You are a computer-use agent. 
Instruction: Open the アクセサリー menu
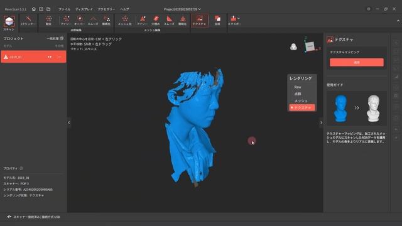point(106,9)
